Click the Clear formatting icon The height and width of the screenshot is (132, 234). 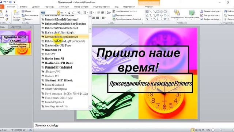pyautogui.click(x=79, y=13)
